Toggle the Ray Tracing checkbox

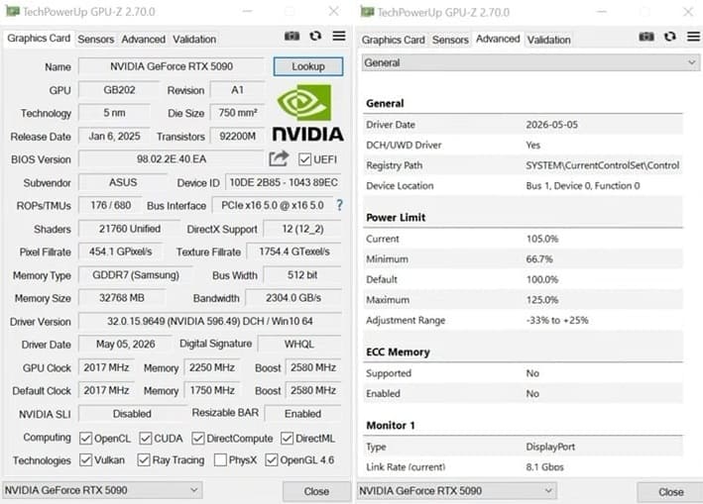[x=144, y=459]
